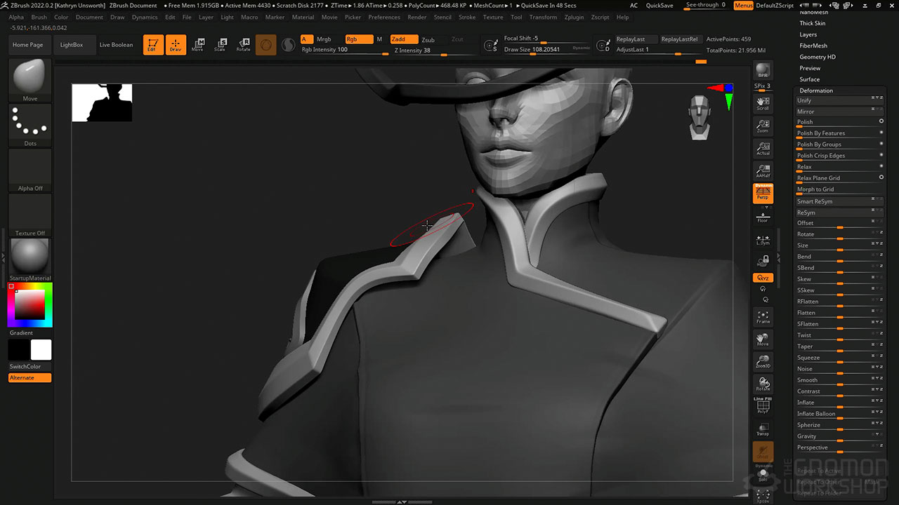The width and height of the screenshot is (899, 505).
Task: Click the StartupMaterial sphere thumbnail
Action: [30, 256]
